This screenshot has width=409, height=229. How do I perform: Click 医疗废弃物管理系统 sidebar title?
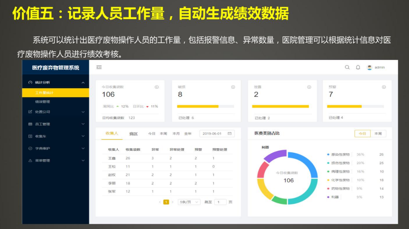click(x=56, y=68)
